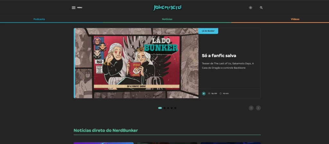
Task: Select the active first carousel dot
Action: point(160,108)
